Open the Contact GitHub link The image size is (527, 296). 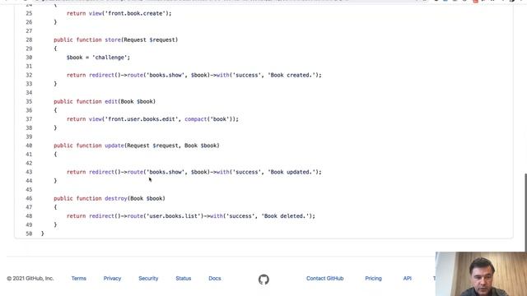(324, 279)
